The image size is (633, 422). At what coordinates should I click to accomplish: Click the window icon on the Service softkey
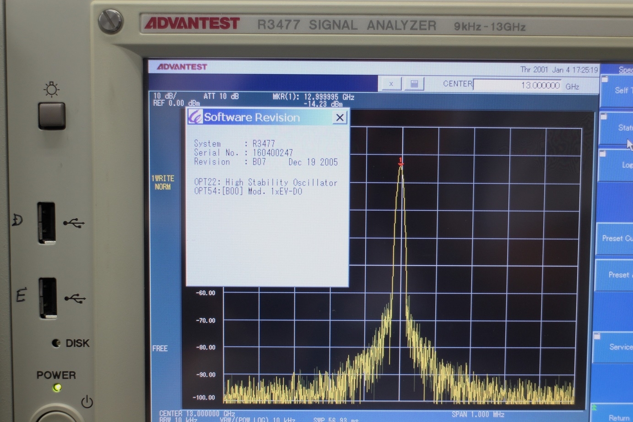point(597,336)
